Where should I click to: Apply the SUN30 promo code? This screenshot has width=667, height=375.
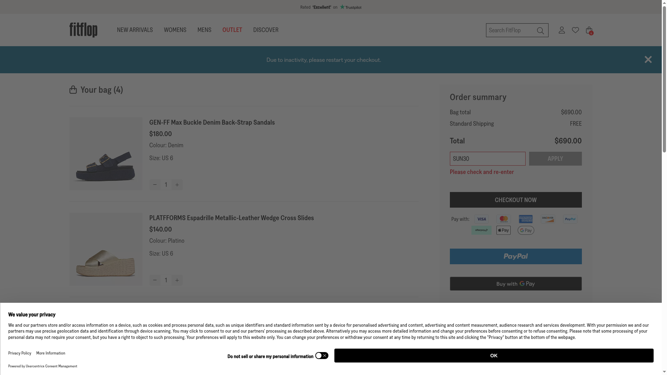pyautogui.click(x=555, y=159)
